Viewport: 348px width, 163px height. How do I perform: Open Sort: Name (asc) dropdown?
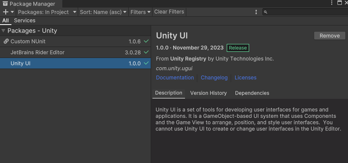(103, 12)
